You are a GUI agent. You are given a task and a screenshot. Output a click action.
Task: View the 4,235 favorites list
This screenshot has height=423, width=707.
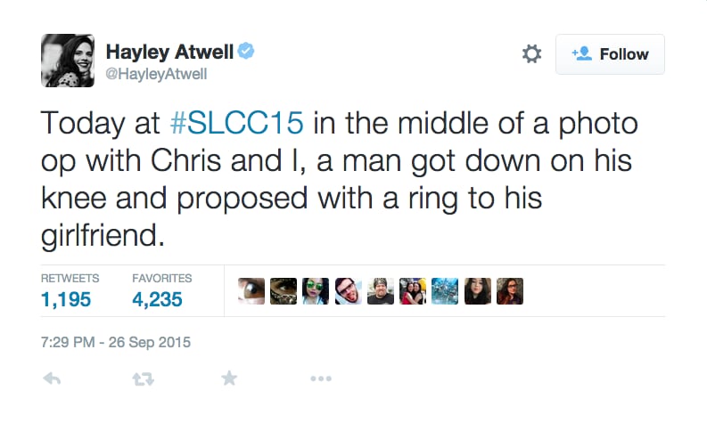pos(157,299)
